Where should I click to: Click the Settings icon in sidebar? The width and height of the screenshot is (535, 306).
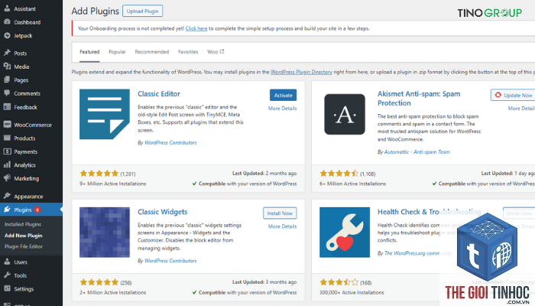click(x=7, y=288)
